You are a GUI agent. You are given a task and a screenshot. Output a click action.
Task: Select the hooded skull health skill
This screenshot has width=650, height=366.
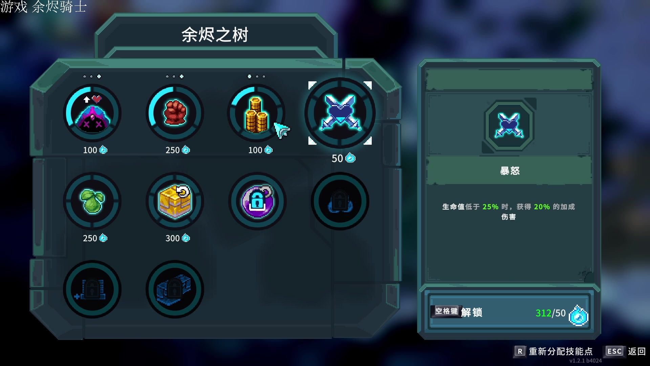point(92,113)
